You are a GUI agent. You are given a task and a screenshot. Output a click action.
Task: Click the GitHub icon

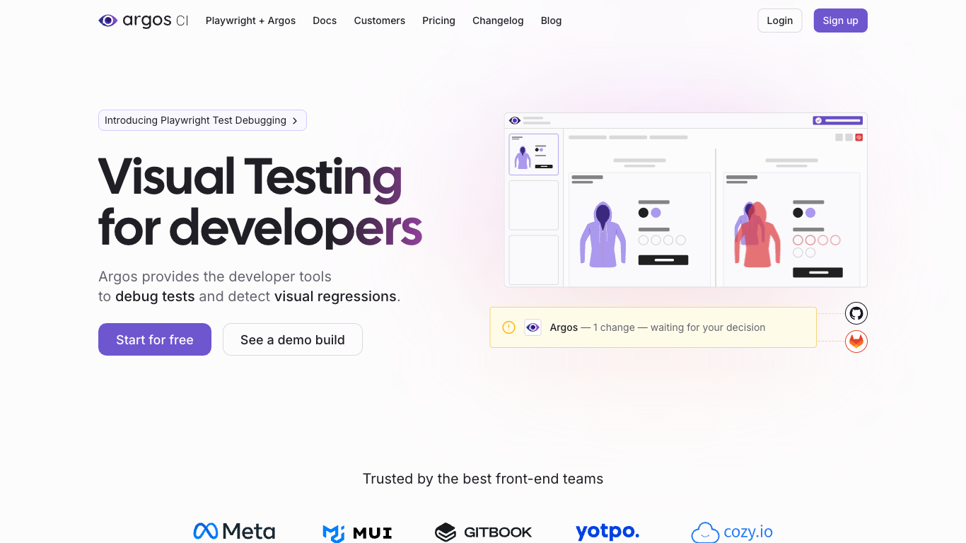tap(856, 313)
